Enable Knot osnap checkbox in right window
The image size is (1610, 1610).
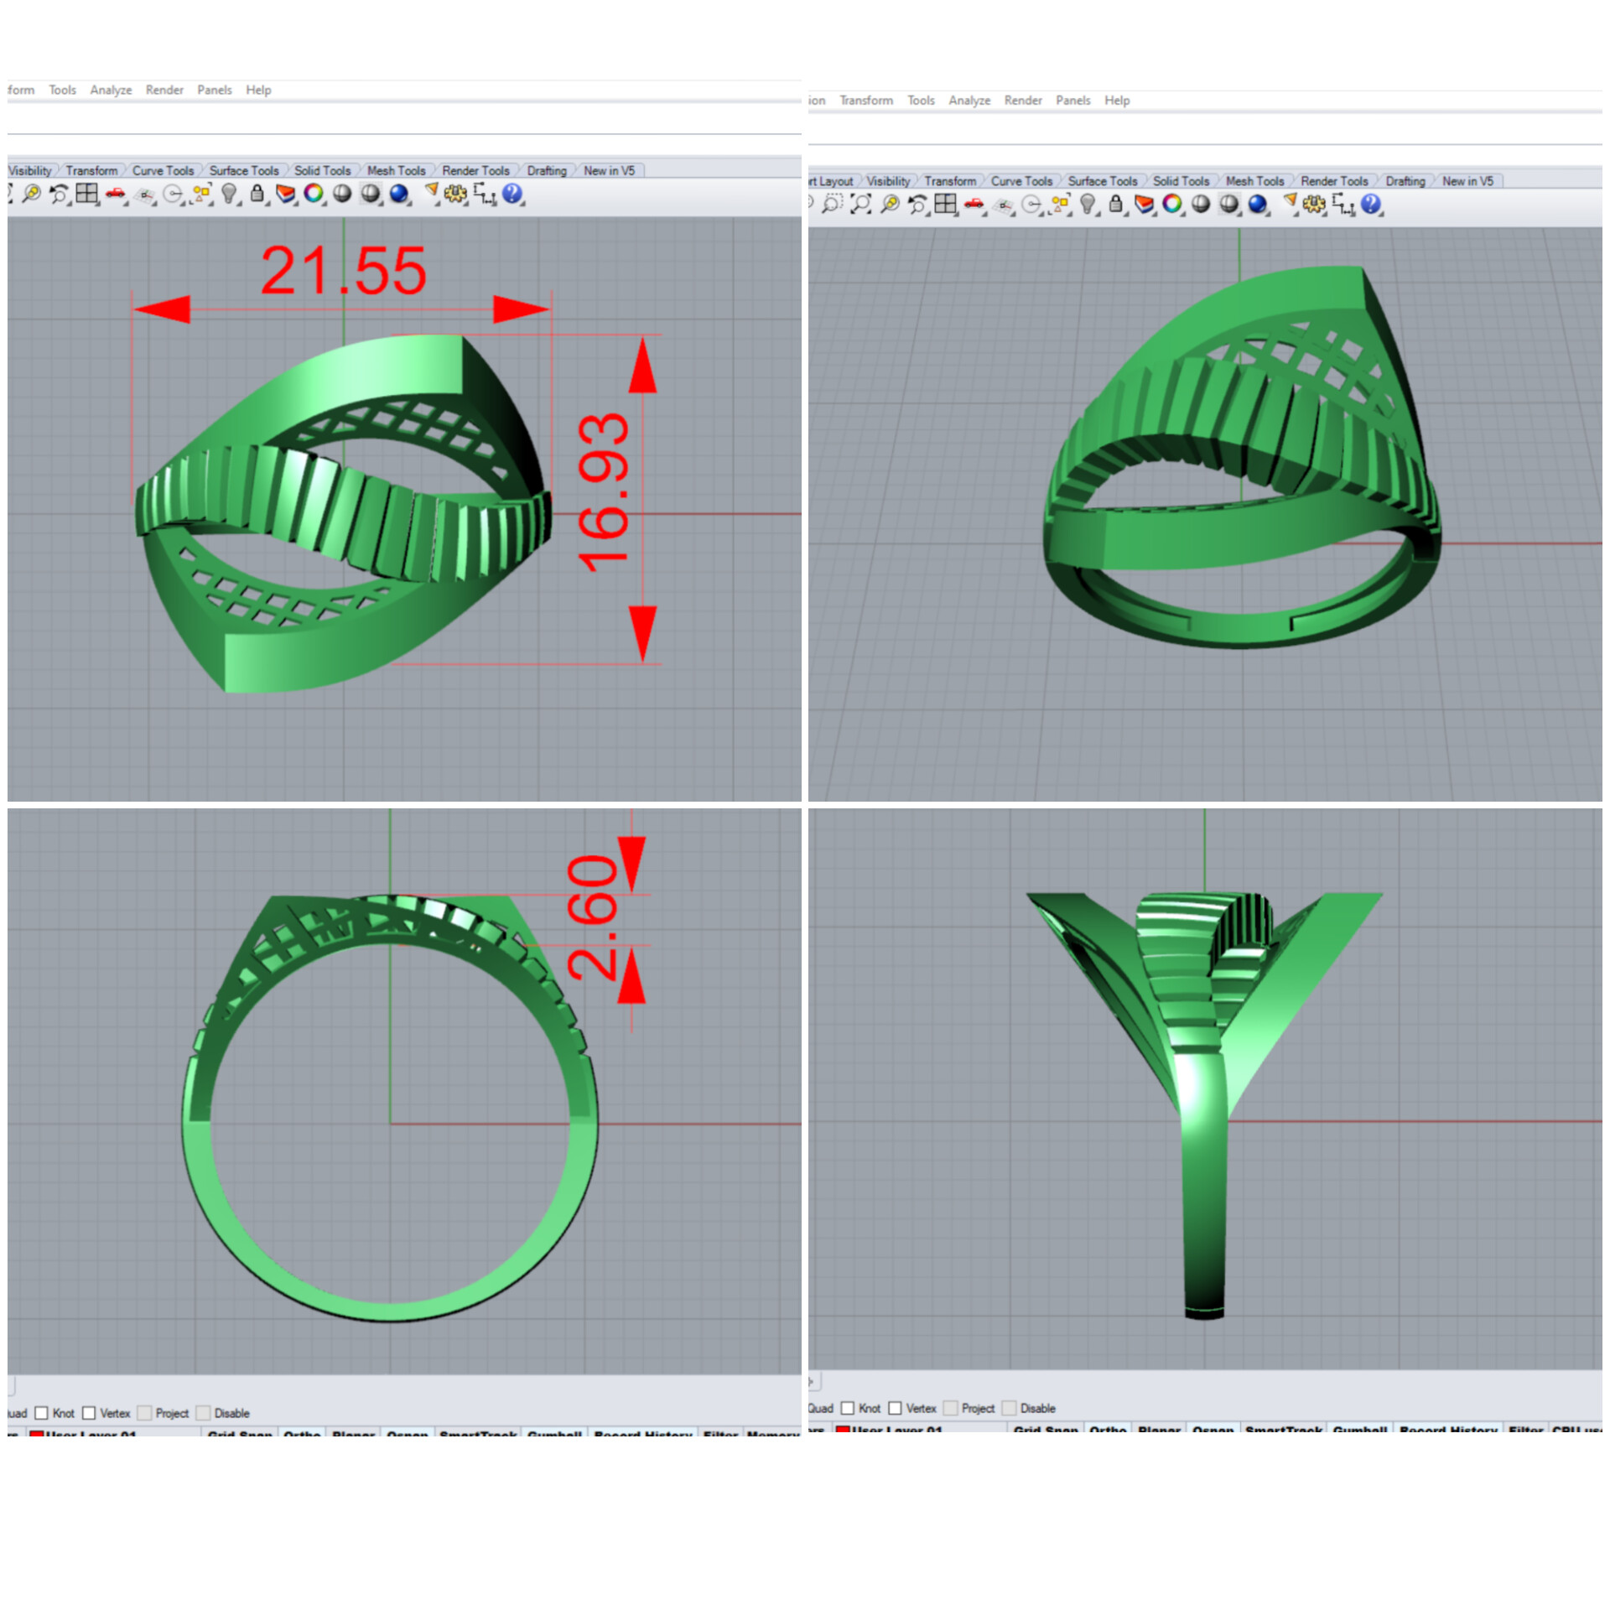[x=848, y=1408]
